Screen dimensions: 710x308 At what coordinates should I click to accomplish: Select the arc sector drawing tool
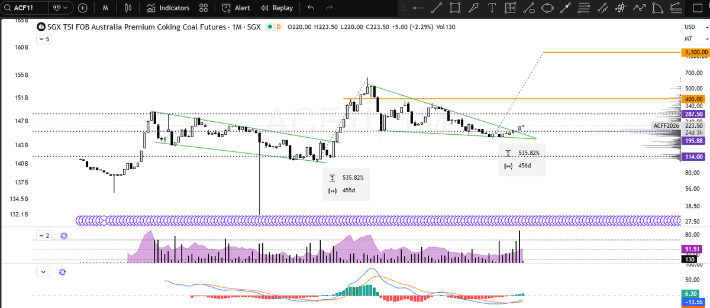click(657, 8)
